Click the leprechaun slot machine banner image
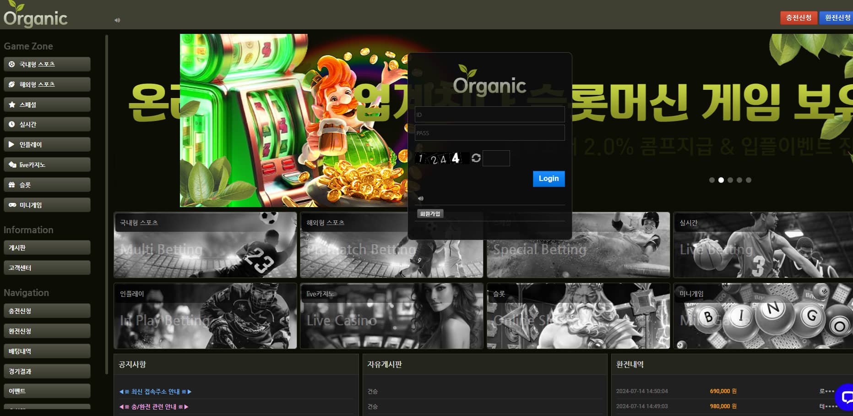 293,120
